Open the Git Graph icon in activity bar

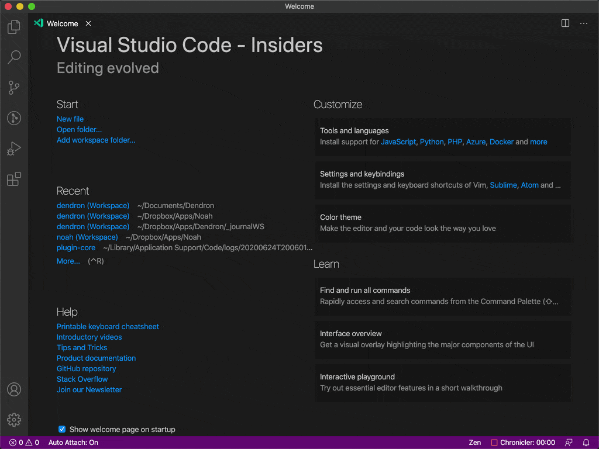point(14,118)
